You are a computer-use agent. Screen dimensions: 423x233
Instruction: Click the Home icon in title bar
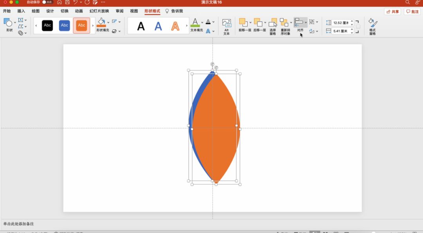click(60, 2)
